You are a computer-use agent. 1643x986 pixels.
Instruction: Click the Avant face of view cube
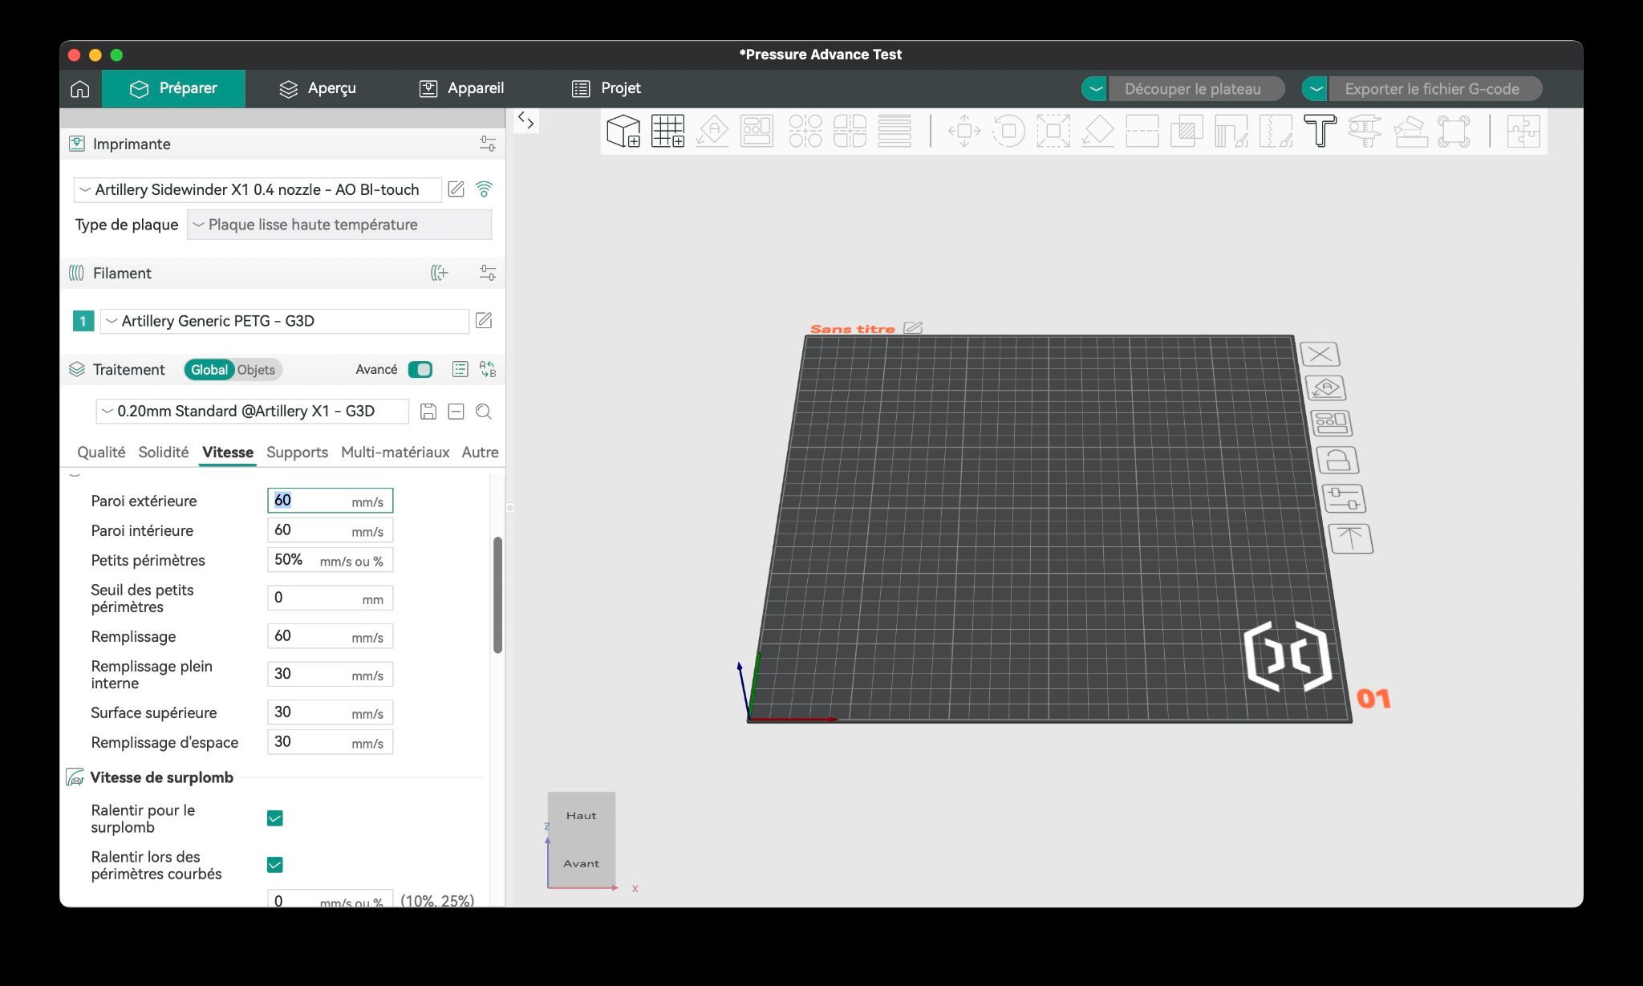pos(581,863)
